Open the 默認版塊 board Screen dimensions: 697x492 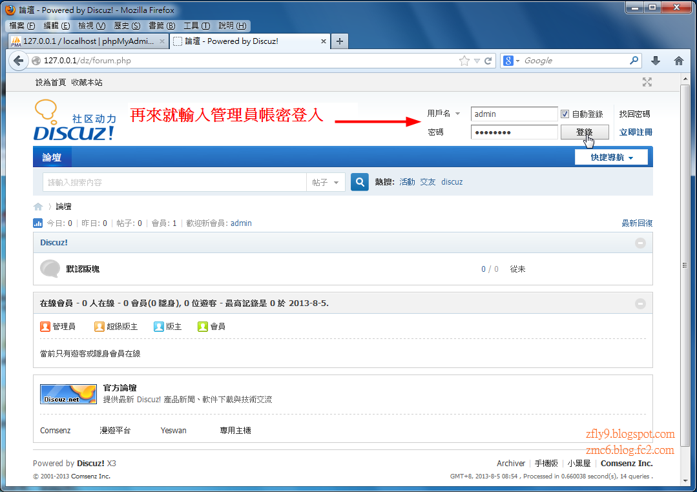pos(83,269)
